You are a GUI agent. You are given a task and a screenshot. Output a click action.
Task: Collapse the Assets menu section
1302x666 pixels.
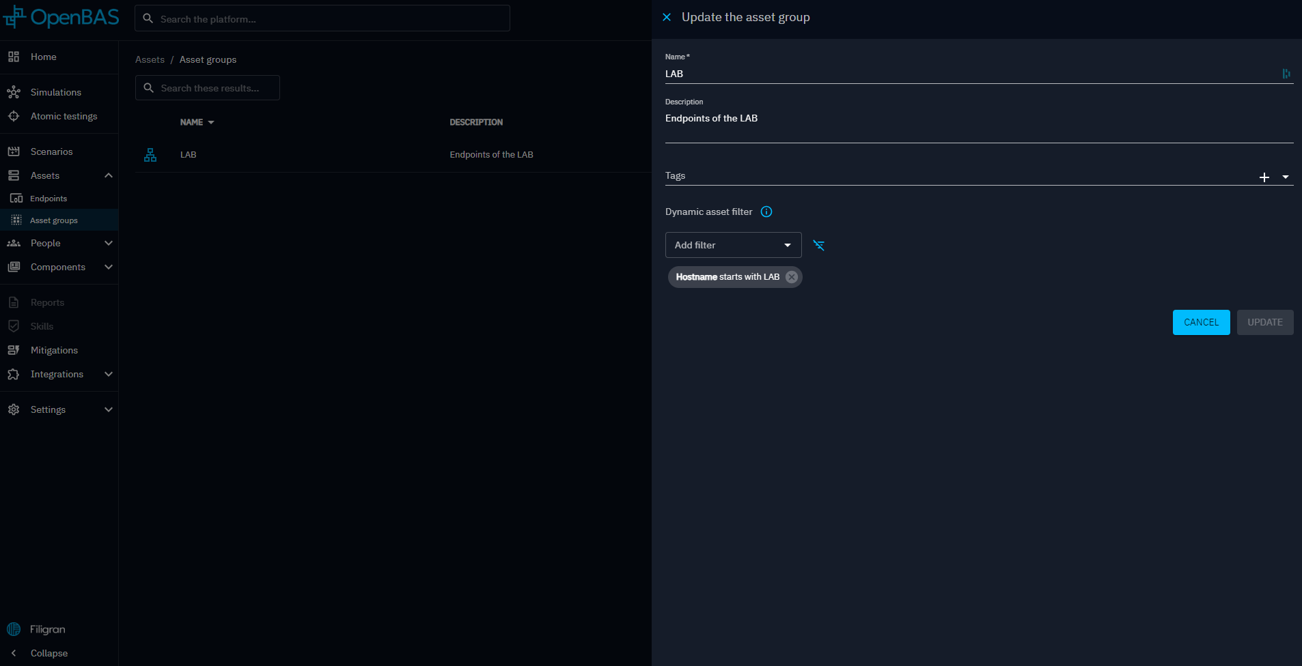click(109, 175)
